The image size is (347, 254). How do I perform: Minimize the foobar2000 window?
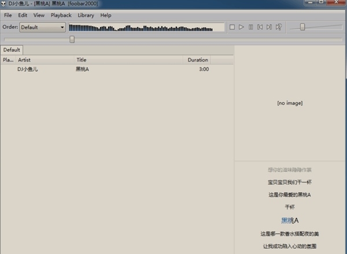click(x=310, y=2)
